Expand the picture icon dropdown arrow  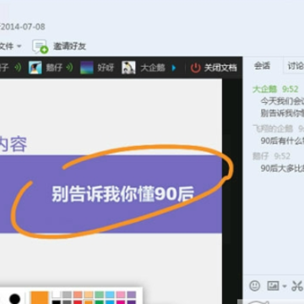pos(285,287)
